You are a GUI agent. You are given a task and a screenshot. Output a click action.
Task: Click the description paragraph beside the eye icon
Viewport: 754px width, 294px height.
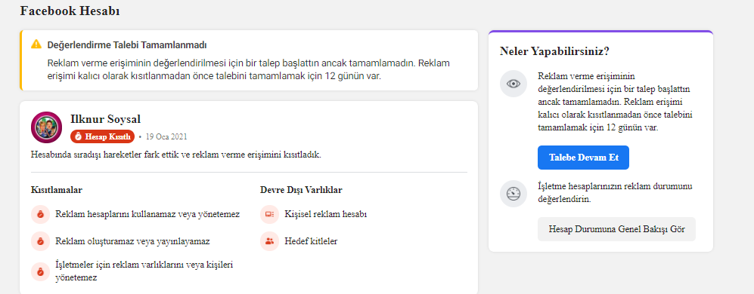615,103
